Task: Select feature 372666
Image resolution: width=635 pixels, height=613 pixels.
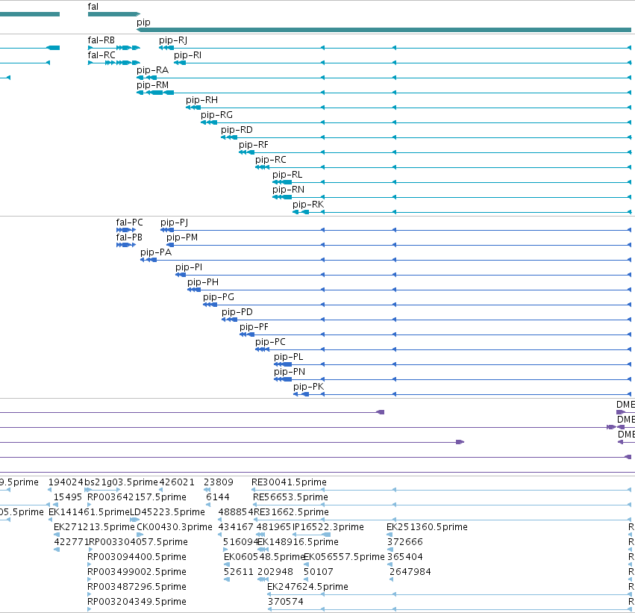Action: 405,542
